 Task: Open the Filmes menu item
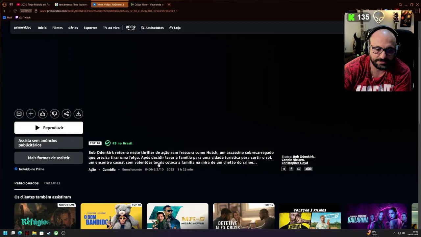(x=57, y=28)
